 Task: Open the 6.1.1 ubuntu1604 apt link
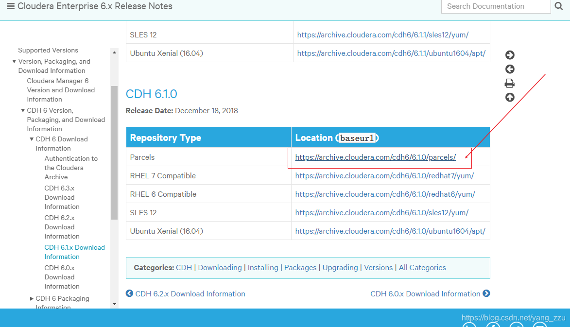[x=391, y=53]
